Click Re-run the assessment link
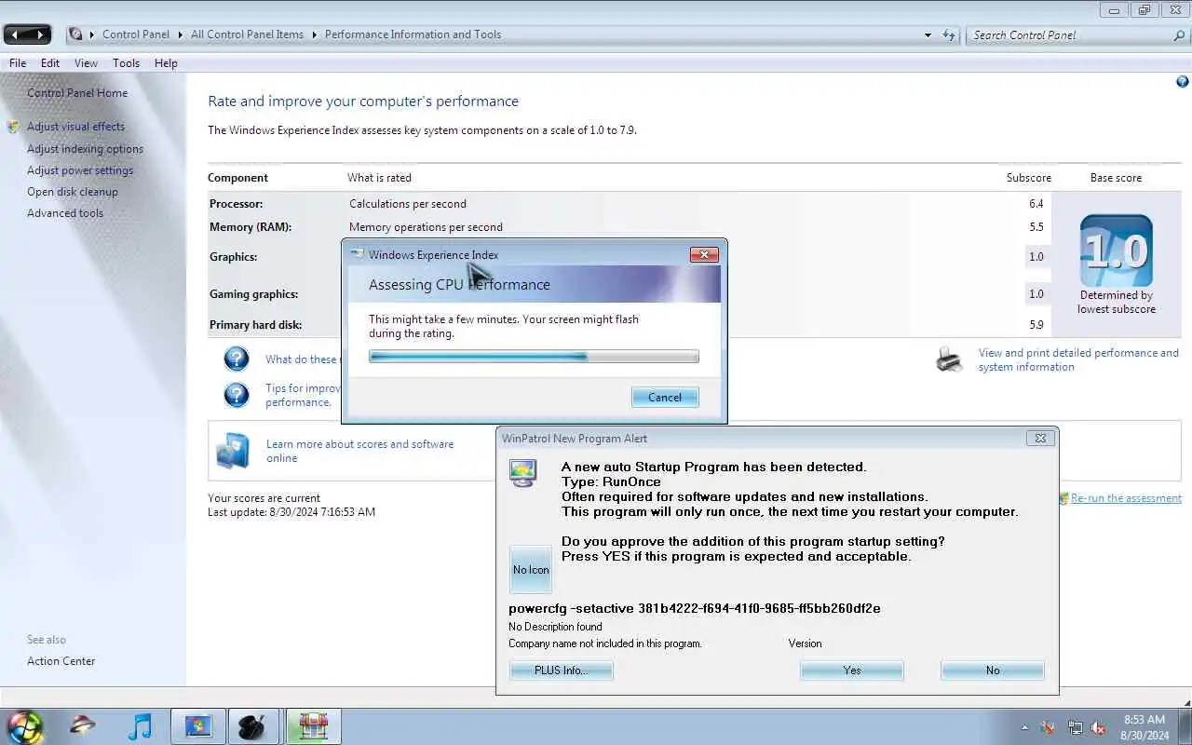Viewport: 1192px width, 745px height. click(x=1126, y=498)
